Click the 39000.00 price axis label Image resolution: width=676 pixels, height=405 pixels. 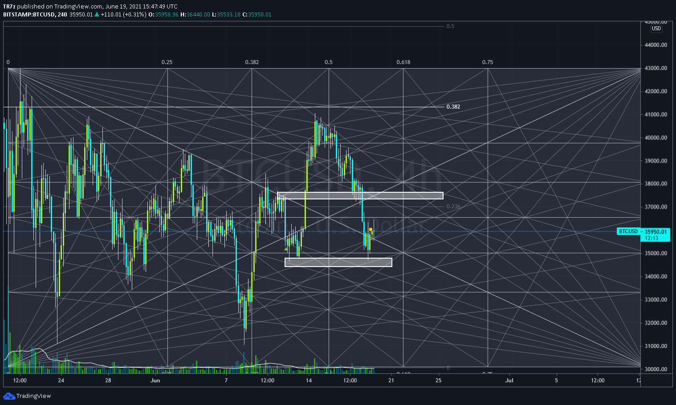click(656, 161)
